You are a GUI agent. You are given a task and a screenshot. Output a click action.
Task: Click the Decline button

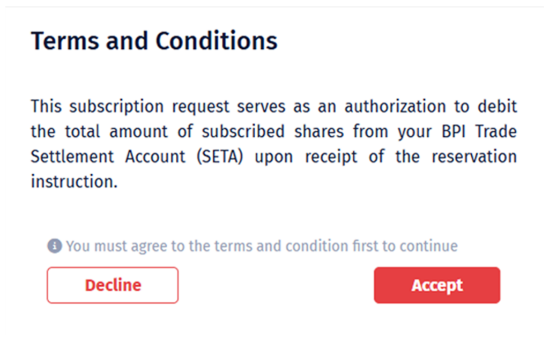tap(113, 285)
